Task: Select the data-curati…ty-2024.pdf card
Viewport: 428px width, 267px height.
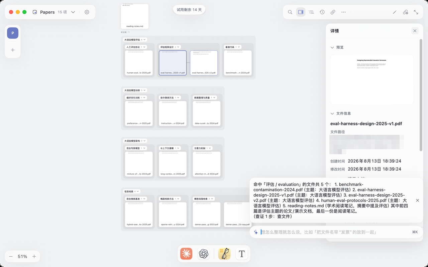Action: point(207,113)
